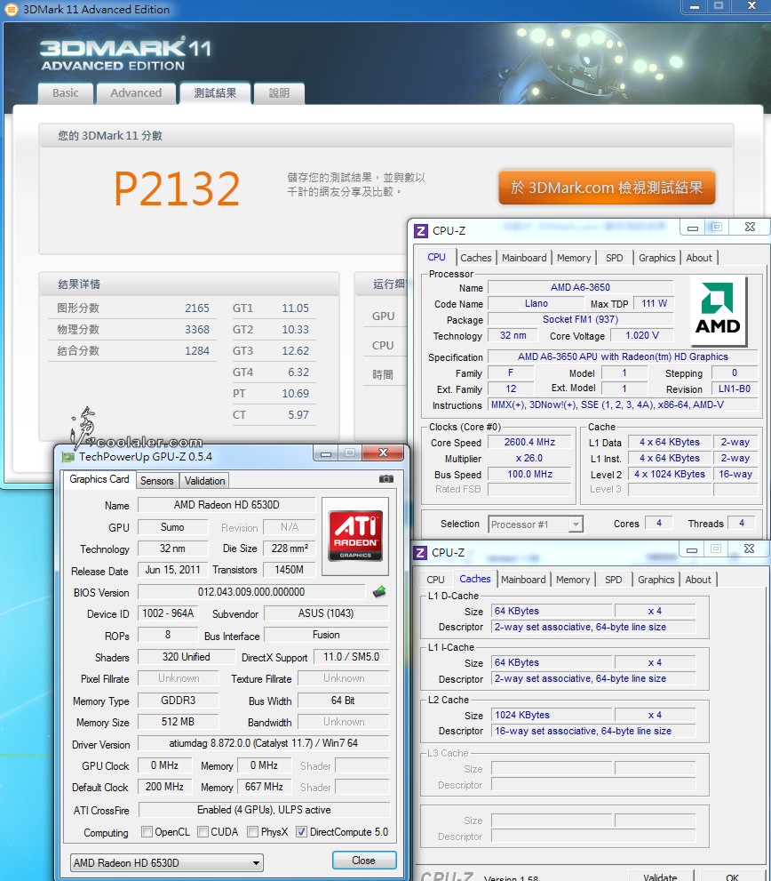
Task: Switch to the Validation tab in GPU-Z
Action: tap(205, 481)
